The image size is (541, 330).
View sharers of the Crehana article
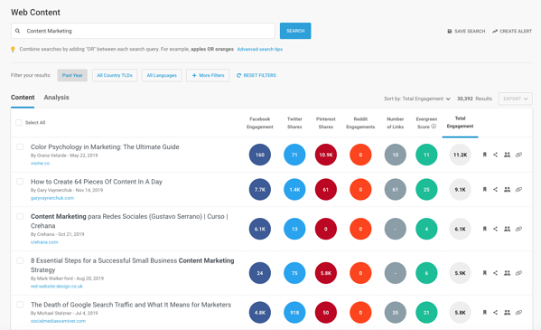pos(507,229)
